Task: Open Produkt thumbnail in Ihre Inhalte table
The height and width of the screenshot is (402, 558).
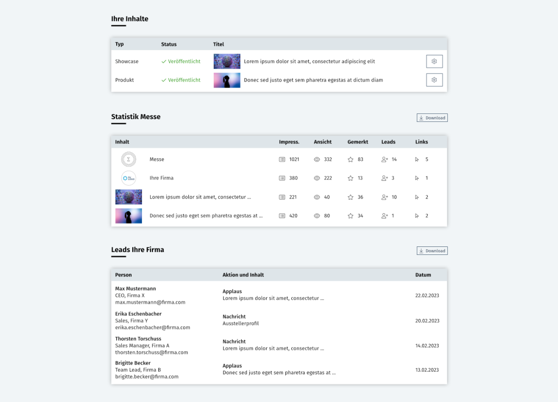Action: (x=227, y=80)
